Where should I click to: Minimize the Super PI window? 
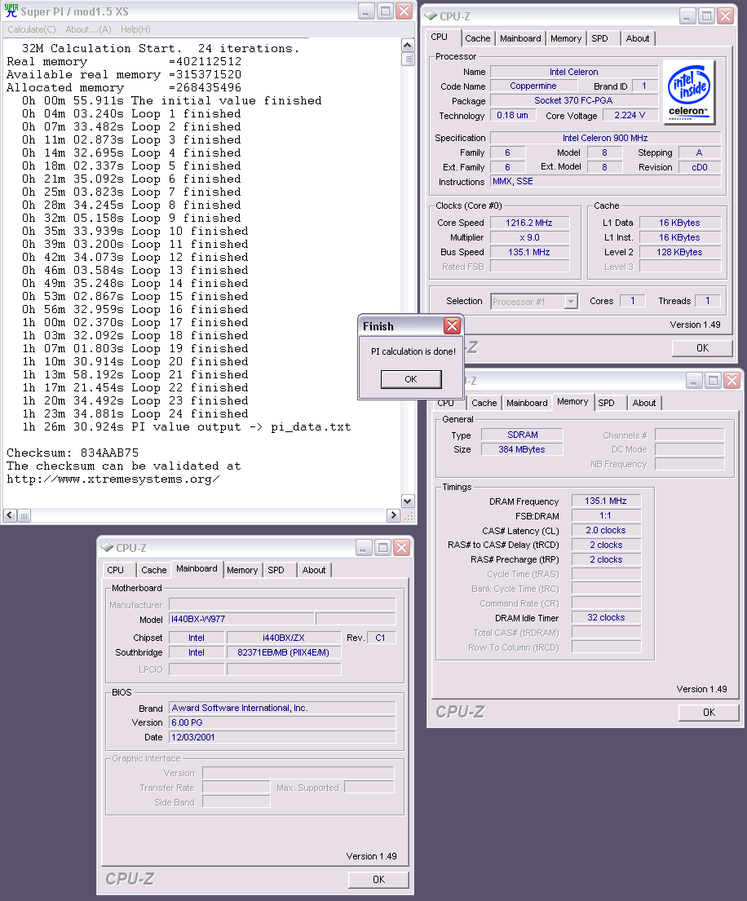(x=366, y=11)
